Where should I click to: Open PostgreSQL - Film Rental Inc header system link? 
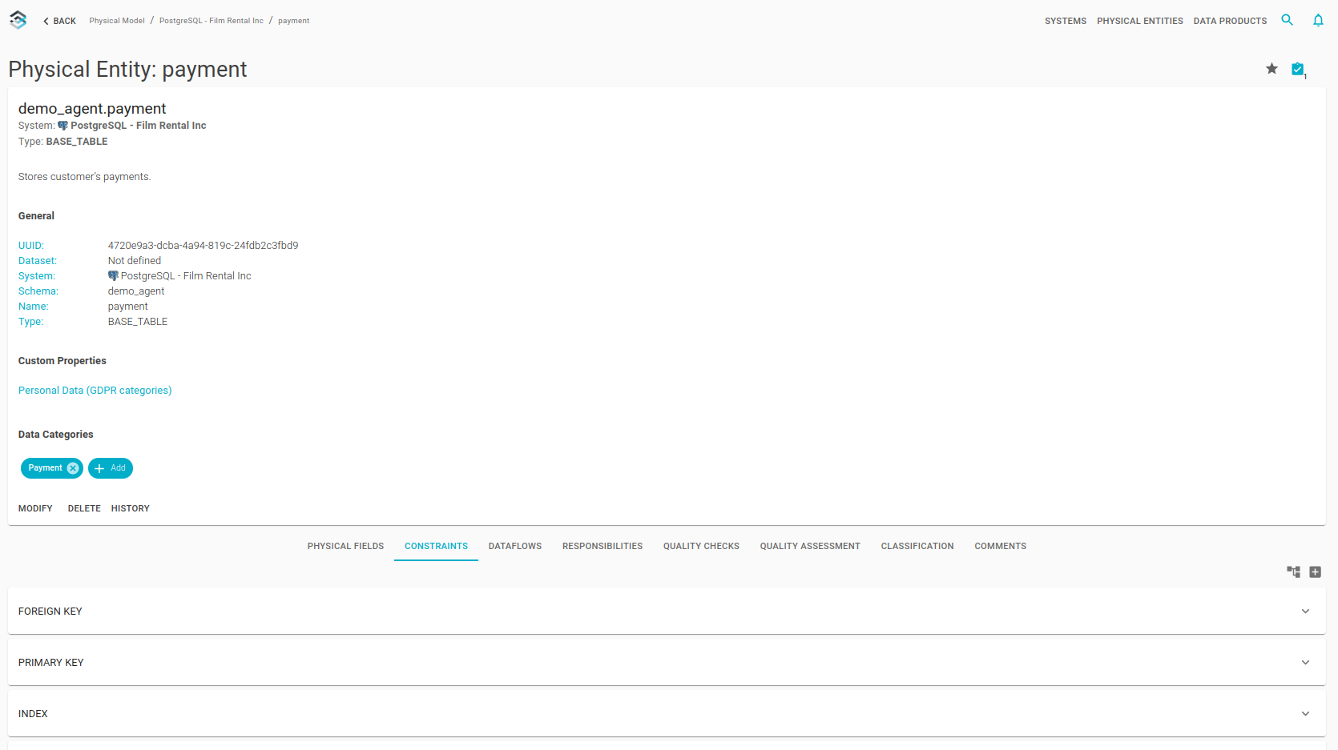[139, 126]
